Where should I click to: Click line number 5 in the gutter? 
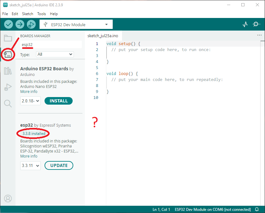[97, 68]
